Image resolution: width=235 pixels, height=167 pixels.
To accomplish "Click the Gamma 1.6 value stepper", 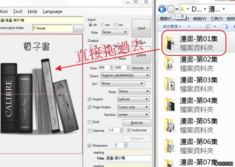I will click(x=121, y=130).
